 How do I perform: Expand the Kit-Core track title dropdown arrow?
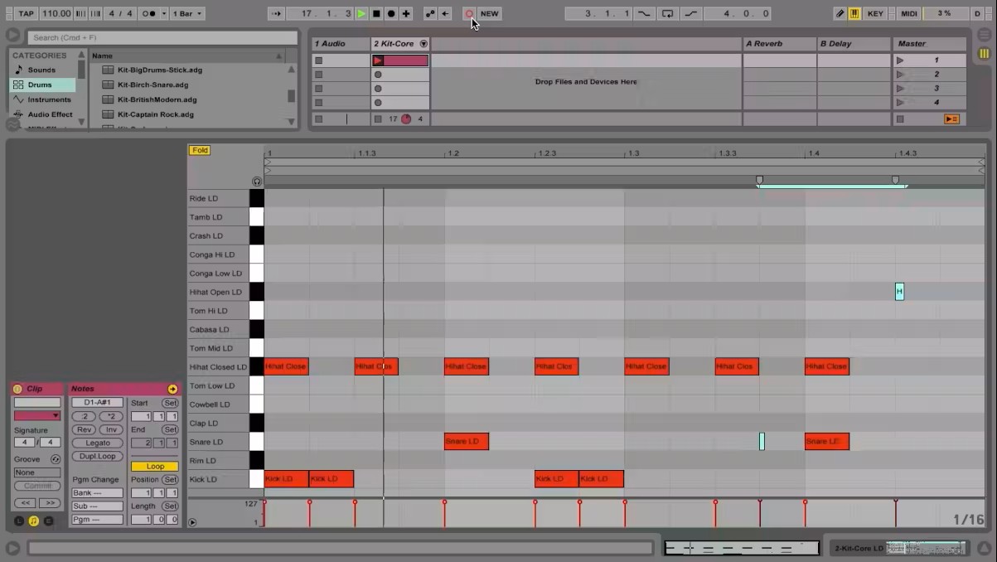[423, 44]
